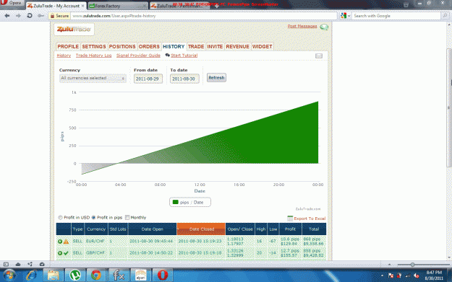Open the POSITIONS tab

click(x=122, y=47)
